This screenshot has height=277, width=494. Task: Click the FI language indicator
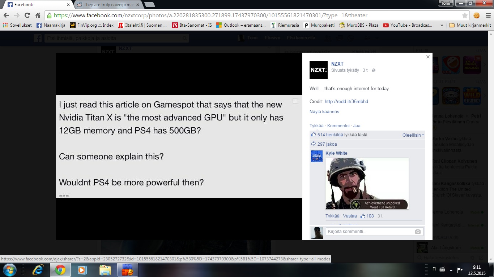[434, 269]
